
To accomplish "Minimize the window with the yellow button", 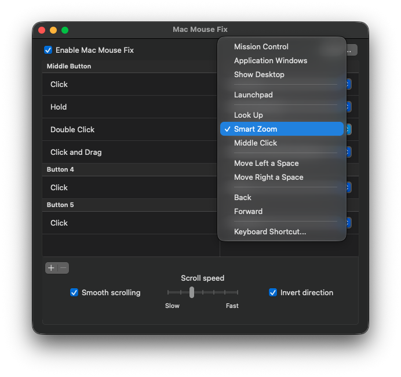I will 53,30.
